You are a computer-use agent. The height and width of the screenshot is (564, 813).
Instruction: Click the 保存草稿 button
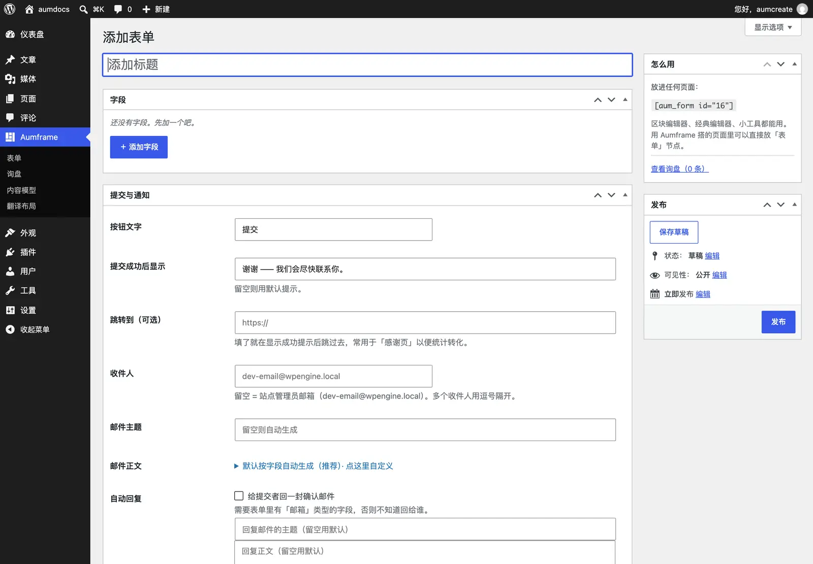[674, 232]
